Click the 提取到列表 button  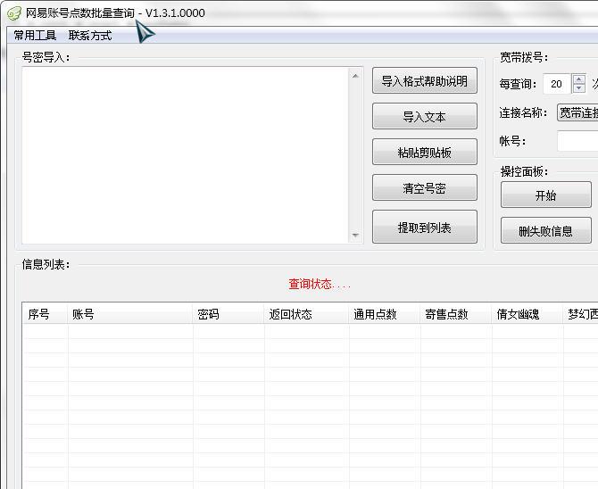pyautogui.click(x=425, y=227)
